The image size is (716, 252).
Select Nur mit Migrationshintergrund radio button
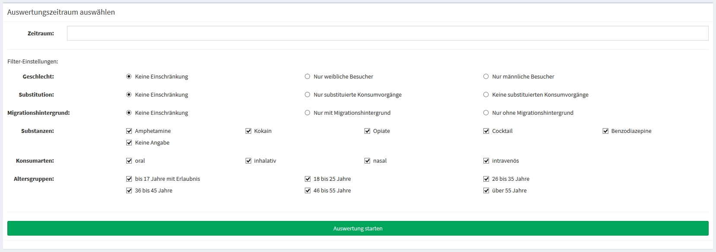point(307,113)
